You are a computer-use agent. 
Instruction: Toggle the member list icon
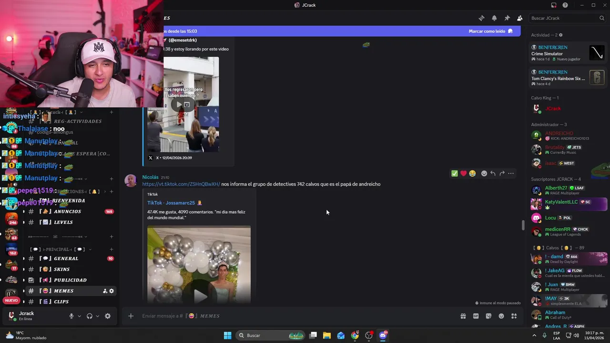519,18
